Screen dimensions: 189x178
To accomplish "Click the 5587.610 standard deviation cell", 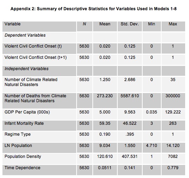I will 130,96.
